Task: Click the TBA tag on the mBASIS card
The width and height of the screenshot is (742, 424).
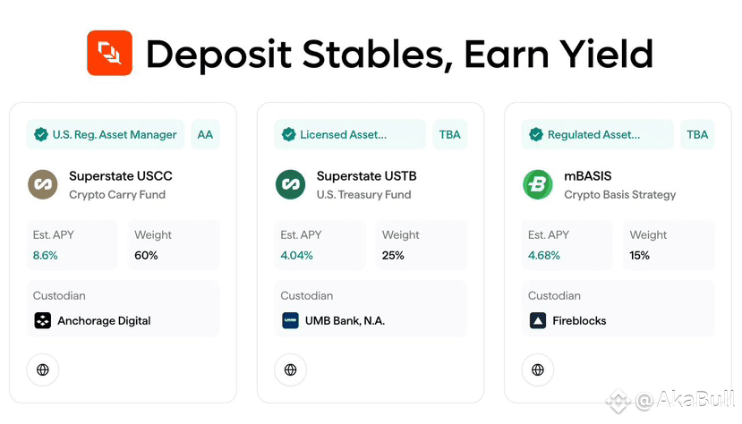Action: tap(697, 135)
